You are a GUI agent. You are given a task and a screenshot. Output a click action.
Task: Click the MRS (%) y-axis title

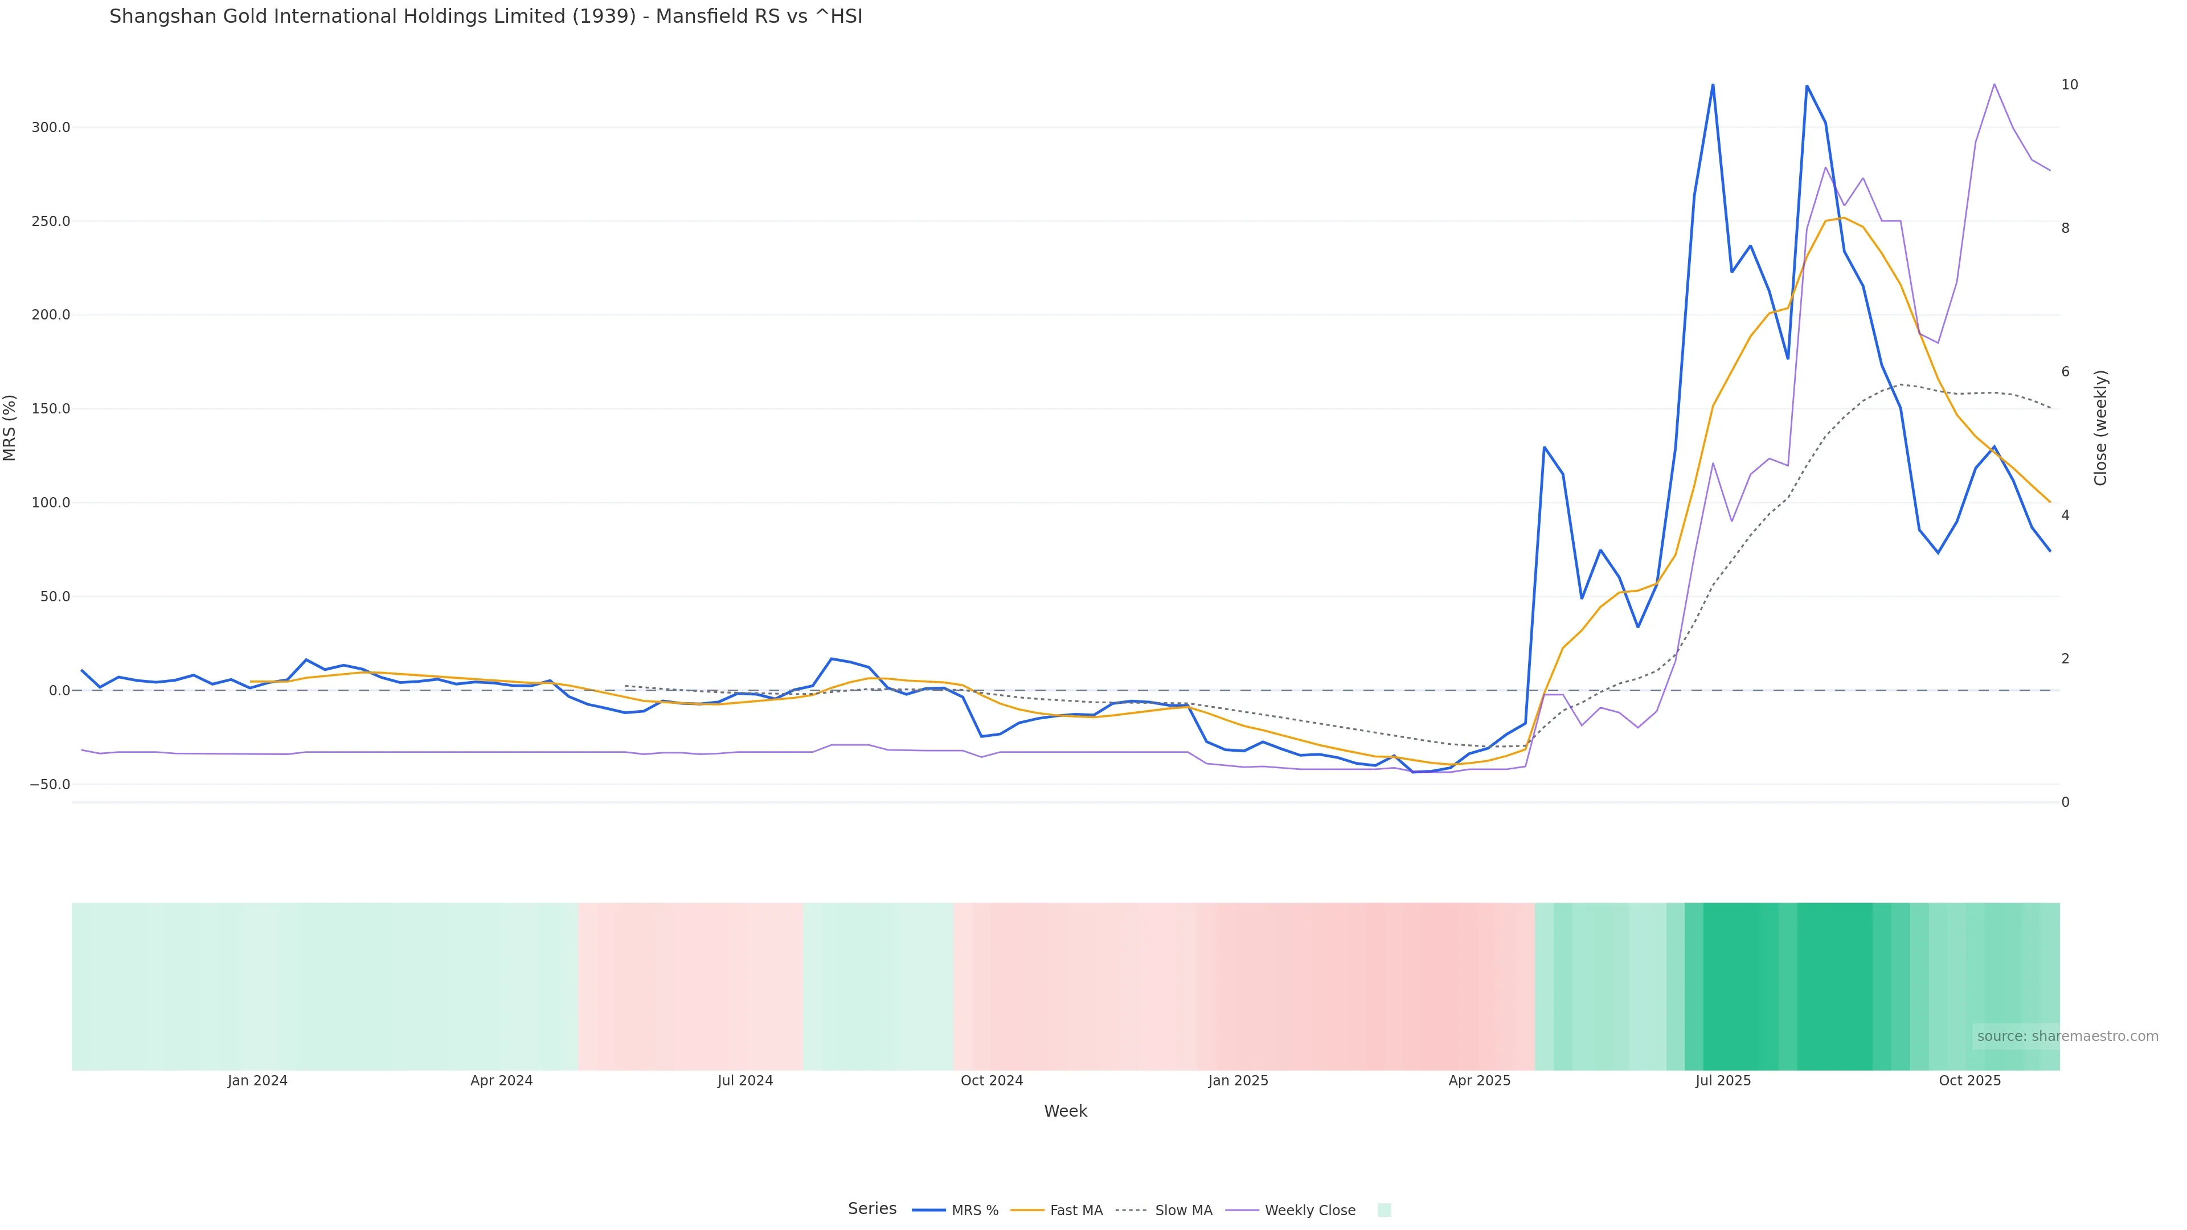pos(10,428)
